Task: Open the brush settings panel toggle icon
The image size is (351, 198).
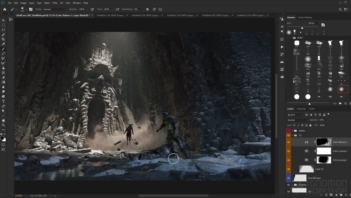Action: point(31,10)
